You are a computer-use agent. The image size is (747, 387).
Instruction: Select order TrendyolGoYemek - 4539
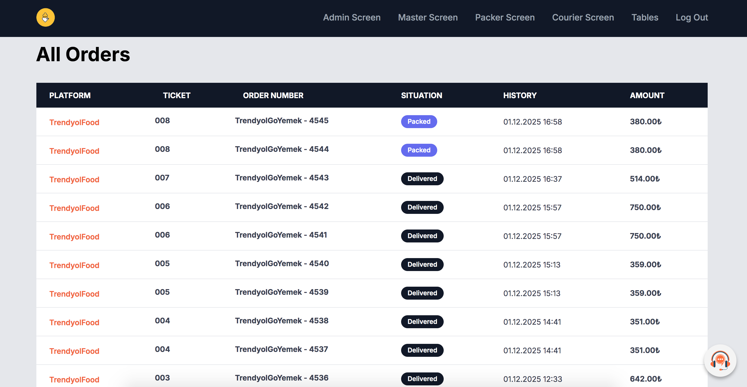pos(282,292)
